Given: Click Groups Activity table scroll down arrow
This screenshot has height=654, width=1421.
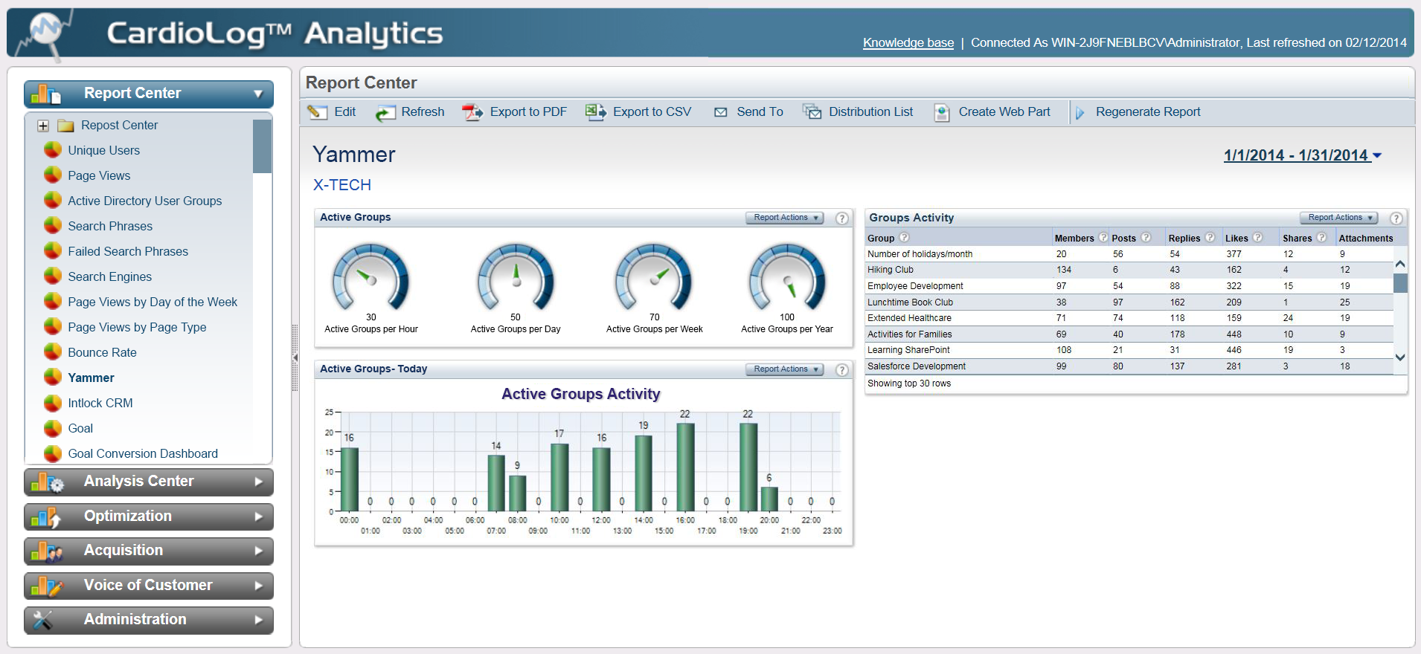Looking at the screenshot, I should 1400,357.
